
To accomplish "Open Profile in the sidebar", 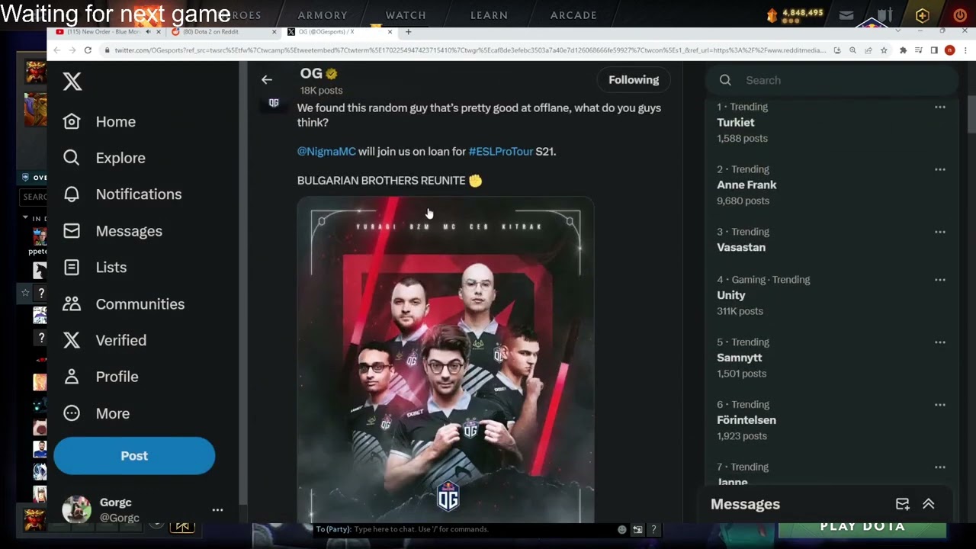I will [x=101, y=377].
